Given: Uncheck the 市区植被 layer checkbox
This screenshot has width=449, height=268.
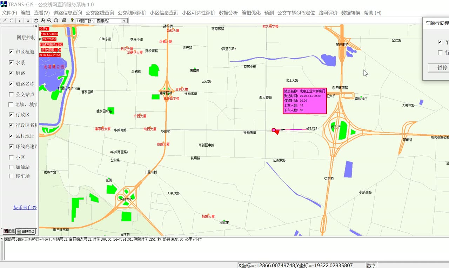Looking at the screenshot, I should tap(11, 52).
